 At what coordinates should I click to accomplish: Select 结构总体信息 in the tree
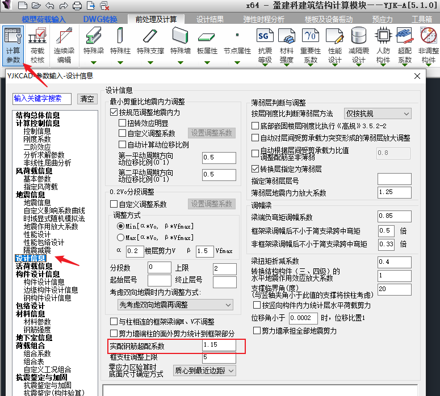(x=37, y=115)
